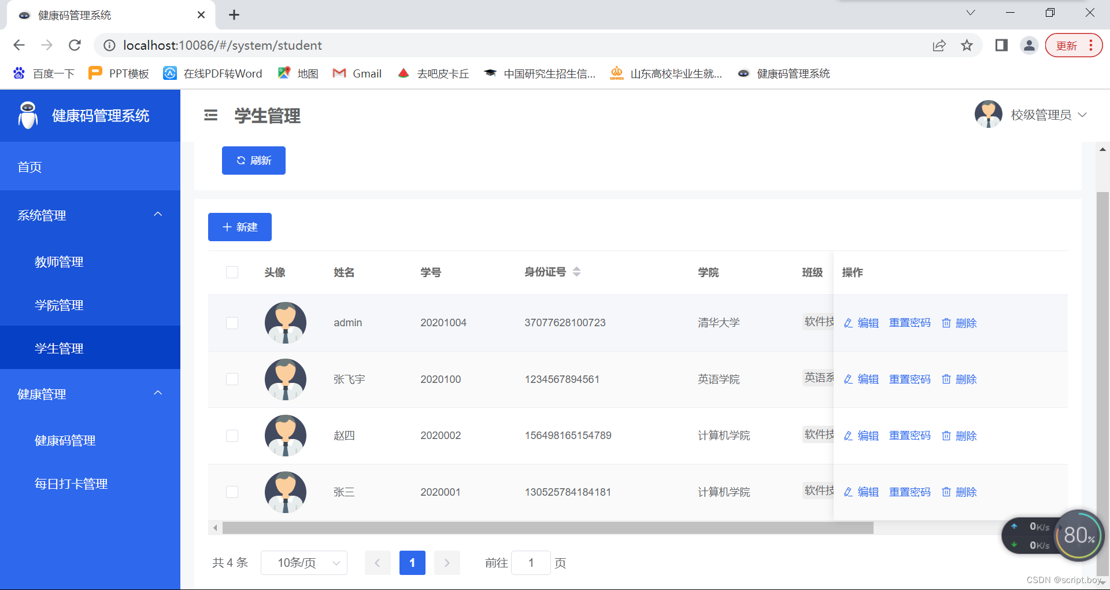Open 去吧皮卡丘 bookmark
The height and width of the screenshot is (590, 1110).
(x=433, y=73)
